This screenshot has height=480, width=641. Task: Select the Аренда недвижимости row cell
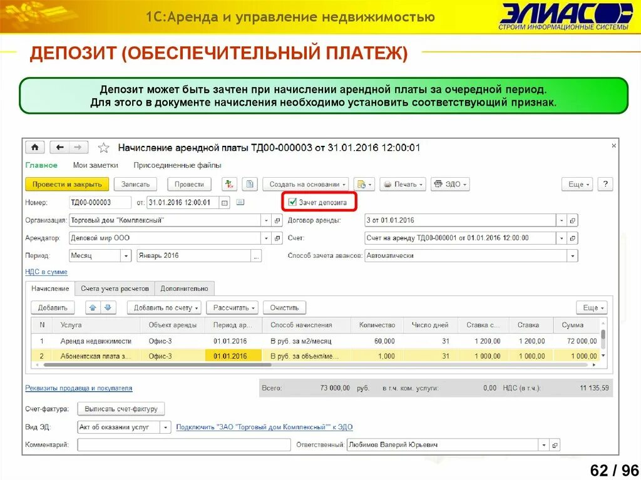click(x=96, y=341)
